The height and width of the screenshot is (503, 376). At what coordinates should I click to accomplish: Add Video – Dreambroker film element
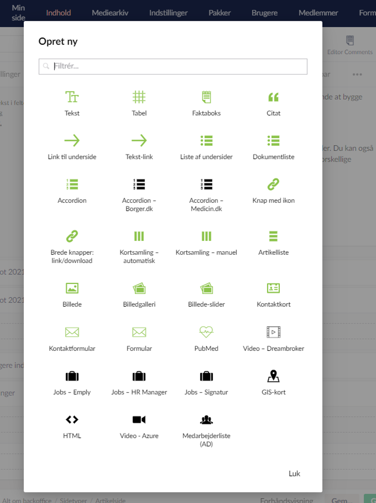tap(273, 332)
